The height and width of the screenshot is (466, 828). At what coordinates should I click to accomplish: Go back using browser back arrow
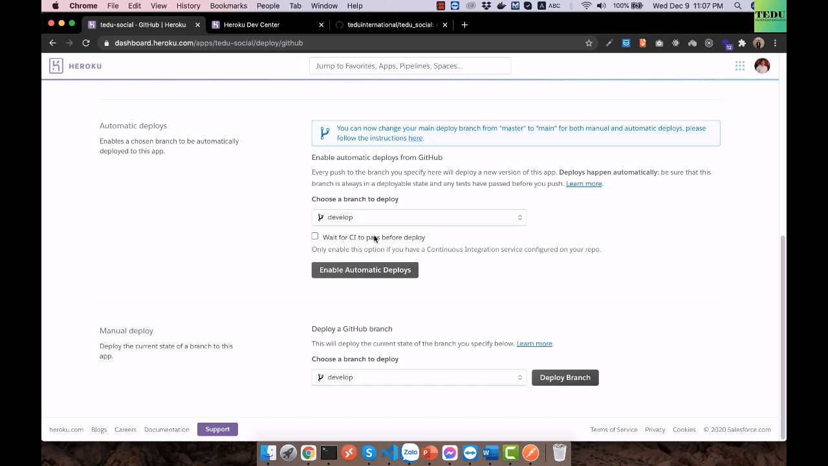pyautogui.click(x=53, y=43)
